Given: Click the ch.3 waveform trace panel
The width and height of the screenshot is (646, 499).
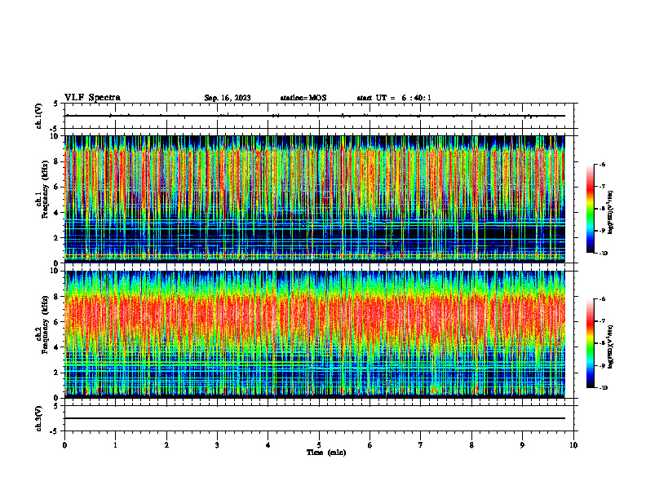Looking at the screenshot, I should pyautogui.click(x=319, y=418).
